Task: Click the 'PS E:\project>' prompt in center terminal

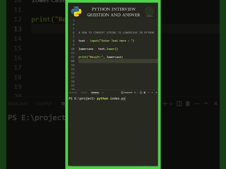Action: click(82, 99)
